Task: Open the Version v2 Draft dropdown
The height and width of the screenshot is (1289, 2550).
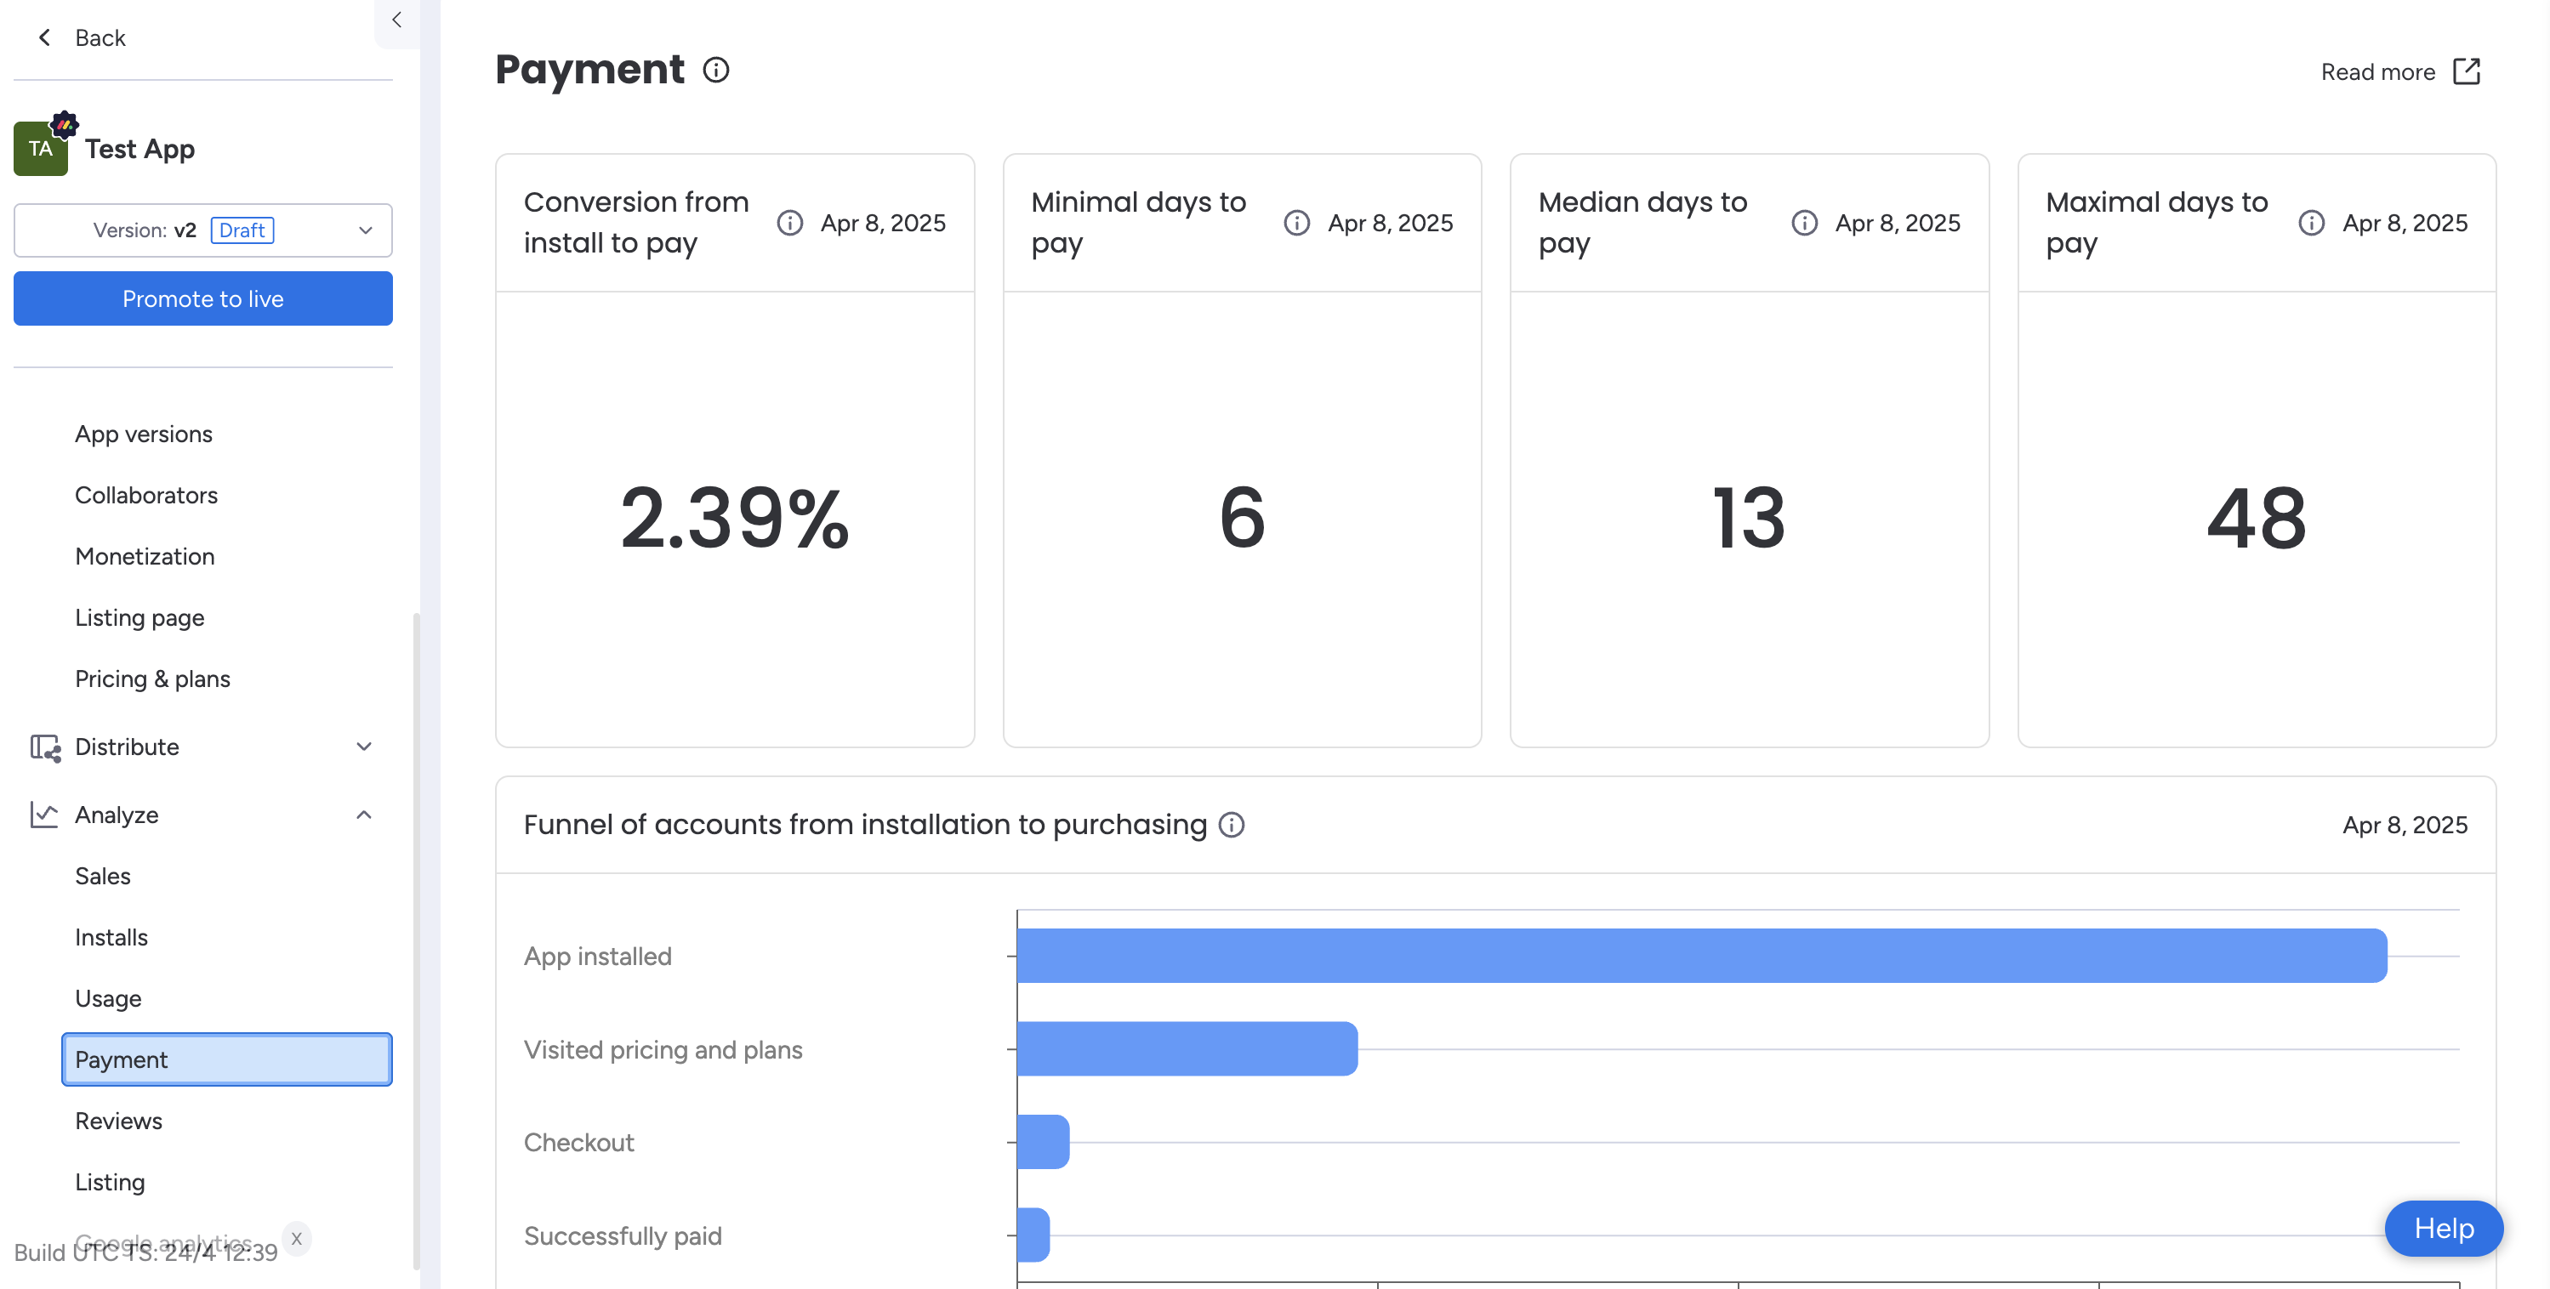Action: [203, 230]
